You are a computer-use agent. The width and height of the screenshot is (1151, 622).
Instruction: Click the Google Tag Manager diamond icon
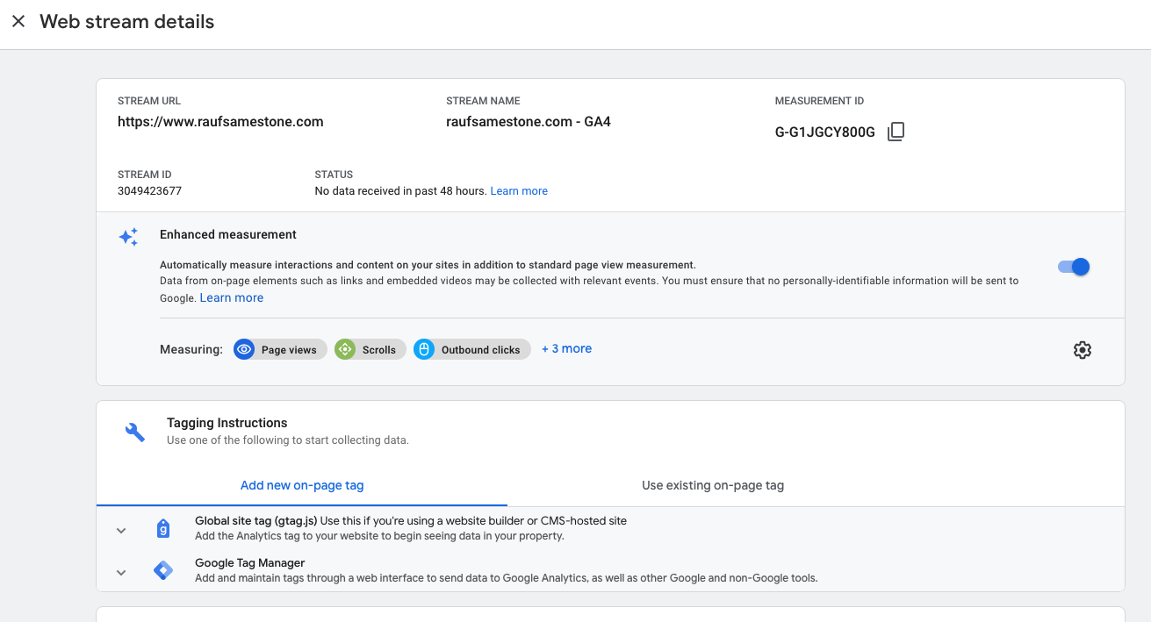click(x=163, y=571)
